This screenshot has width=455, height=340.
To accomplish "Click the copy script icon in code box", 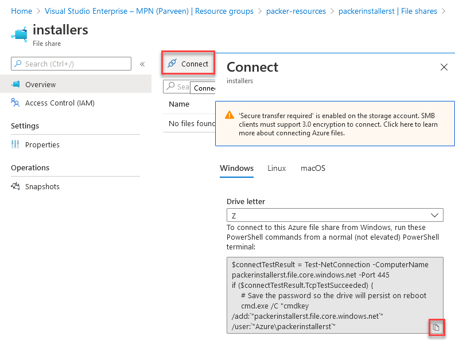I will pyautogui.click(x=436, y=327).
